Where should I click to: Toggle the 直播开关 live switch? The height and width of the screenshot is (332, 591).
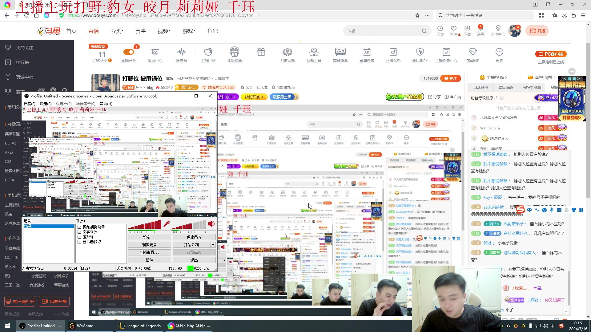pyautogui.click(x=129, y=52)
